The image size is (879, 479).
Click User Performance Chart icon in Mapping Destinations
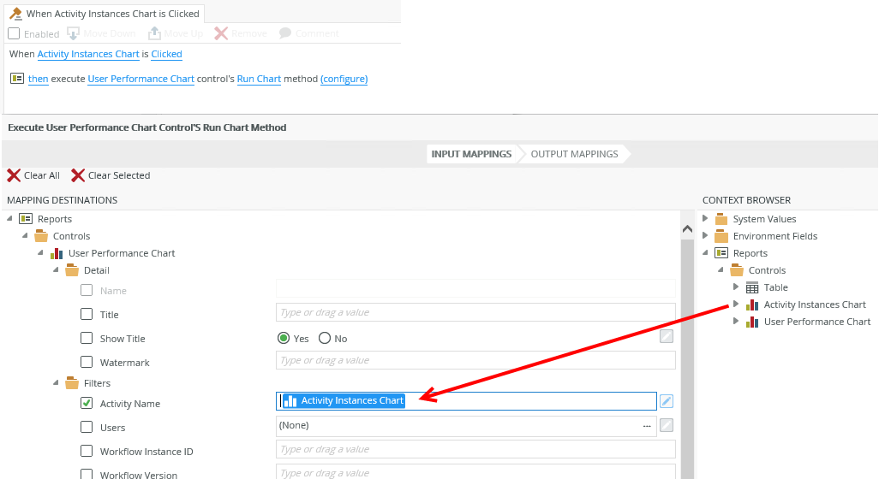[x=57, y=253]
